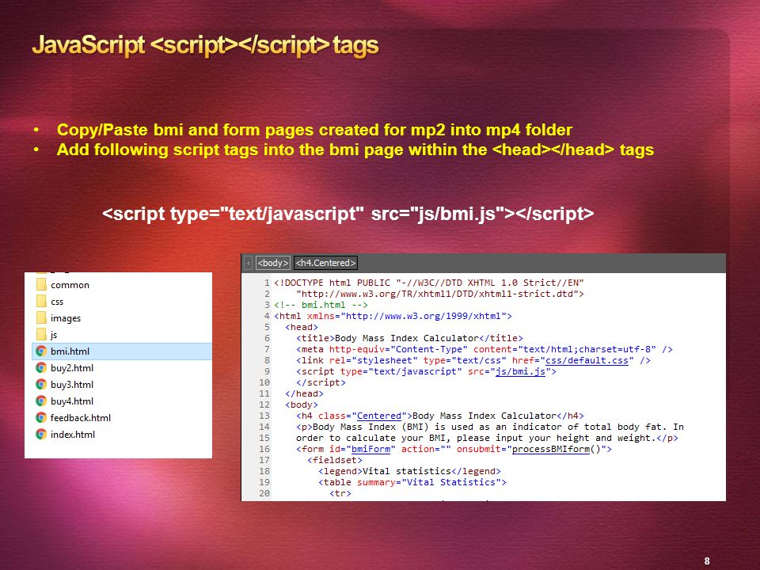Click the <html xmlns=...> tag on line 4
This screenshot has height=570, width=760.
[393, 316]
